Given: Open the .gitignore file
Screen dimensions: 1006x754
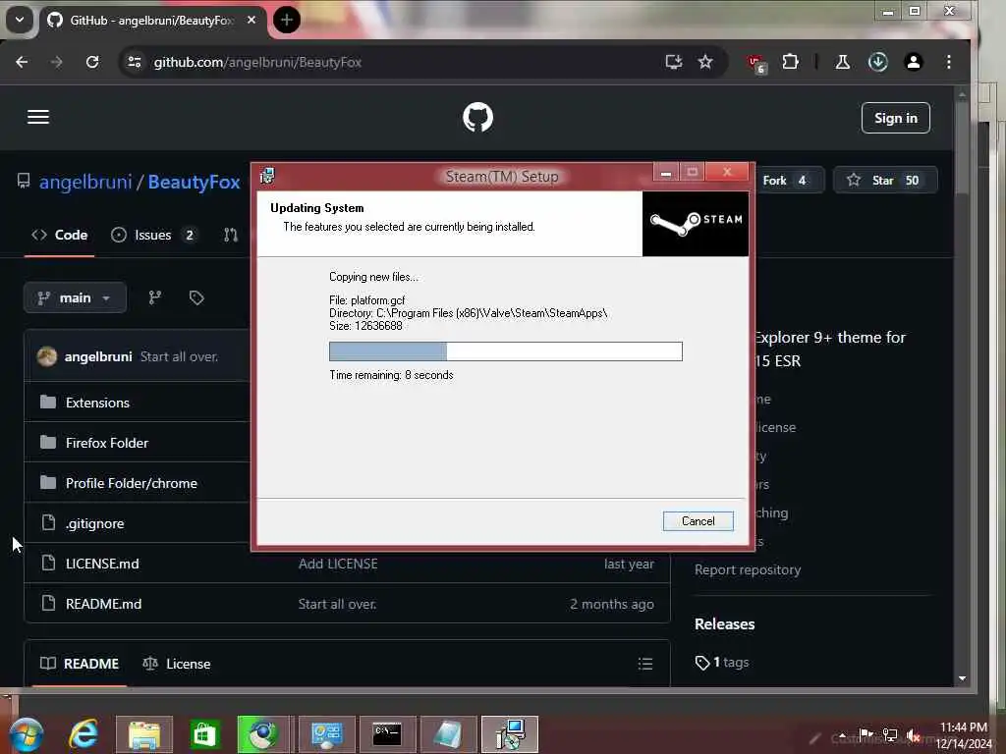Looking at the screenshot, I should click(95, 524).
